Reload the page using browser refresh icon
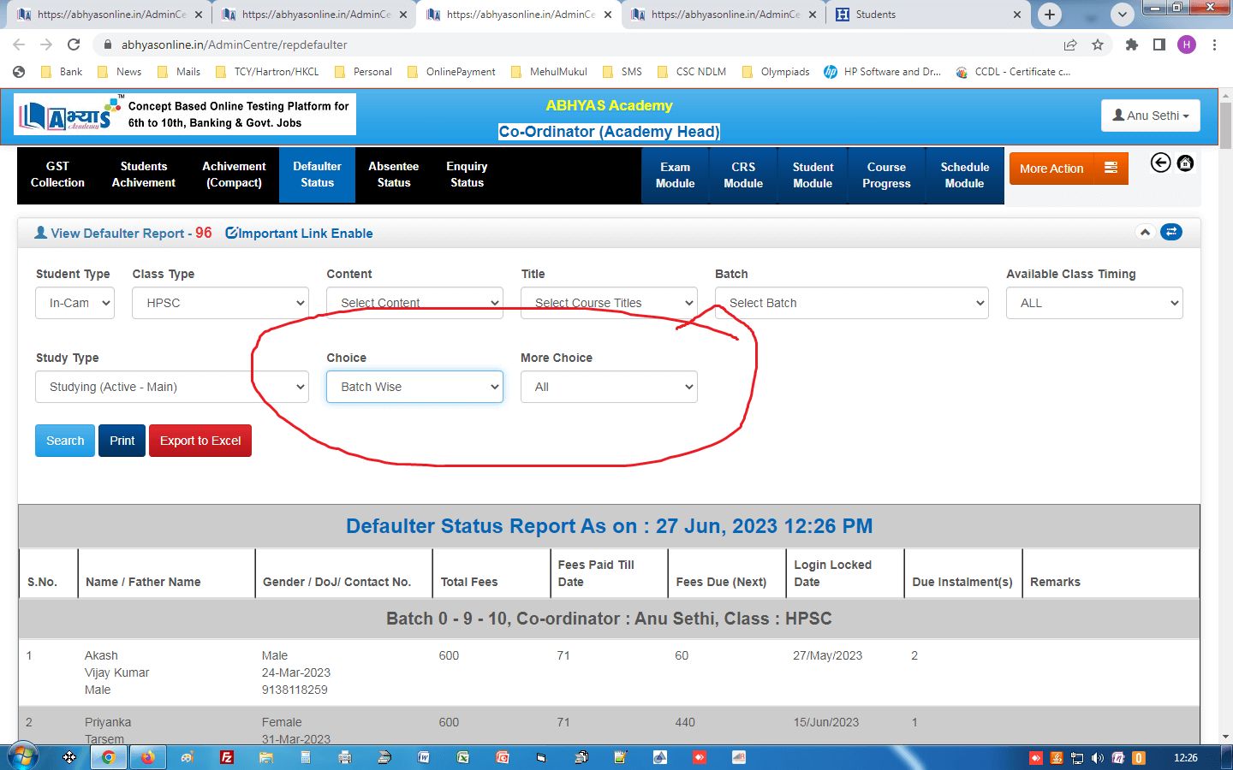Image resolution: width=1233 pixels, height=770 pixels. click(x=74, y=44)
